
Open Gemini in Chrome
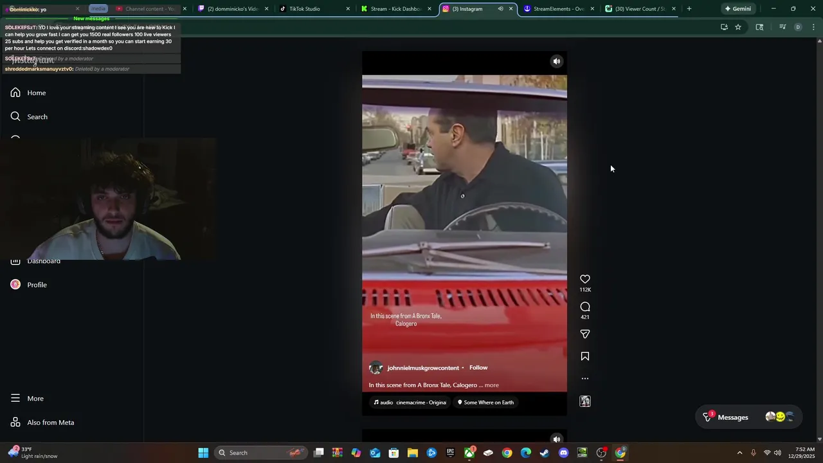pos(738,9)
